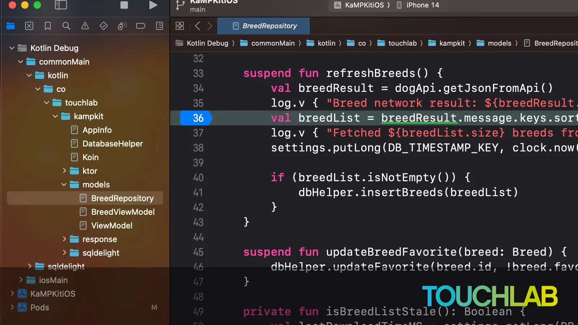Screen dimensions: 578x325
Task: Toggle the navigator sidebar visibility
Action: point(61,5)
